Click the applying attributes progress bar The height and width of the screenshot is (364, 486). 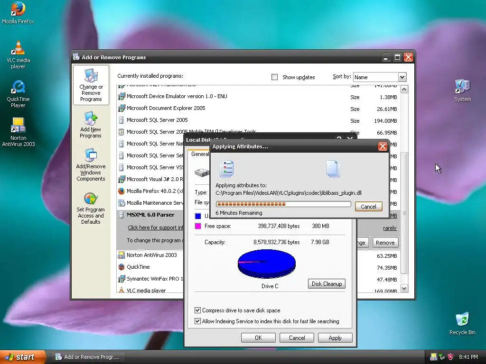coord(283,204)
